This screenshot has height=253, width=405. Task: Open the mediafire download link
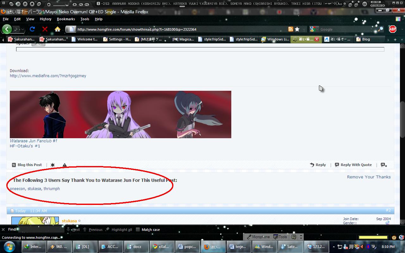[48, 76]
